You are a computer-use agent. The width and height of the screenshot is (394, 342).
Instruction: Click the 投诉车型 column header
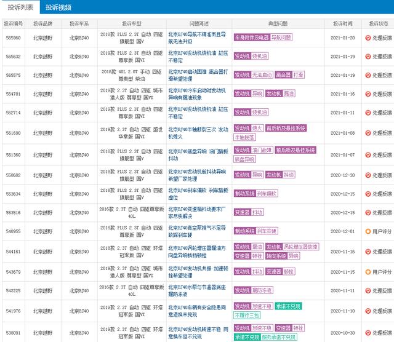click(132, 23)
